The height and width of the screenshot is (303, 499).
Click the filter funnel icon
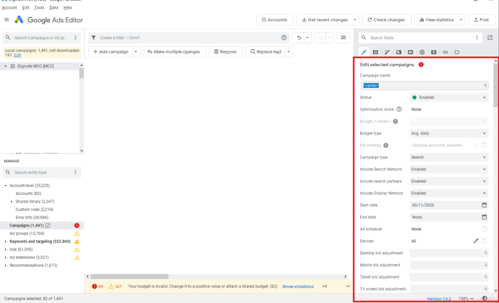[94, 38]
